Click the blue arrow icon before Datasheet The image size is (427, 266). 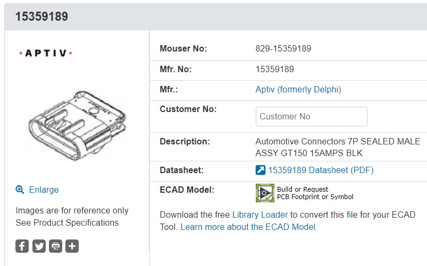tap(261, 170)
